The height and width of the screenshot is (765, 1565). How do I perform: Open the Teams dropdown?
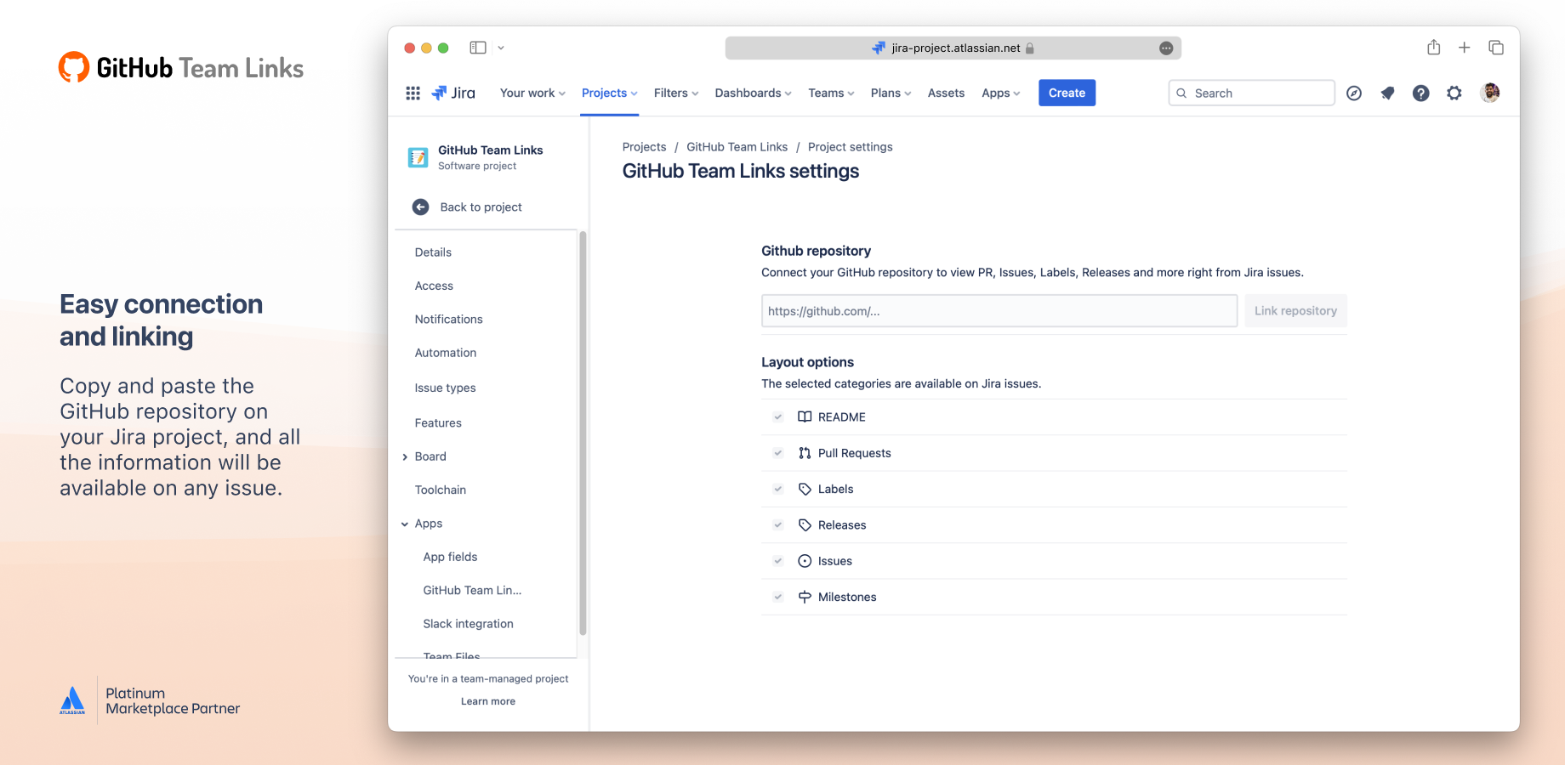[x=831, y=93]
